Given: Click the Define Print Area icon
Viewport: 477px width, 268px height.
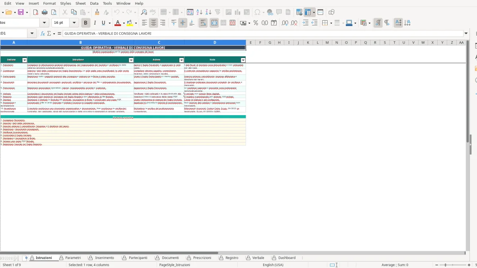Looking at the screenshot, I should 299,12.
